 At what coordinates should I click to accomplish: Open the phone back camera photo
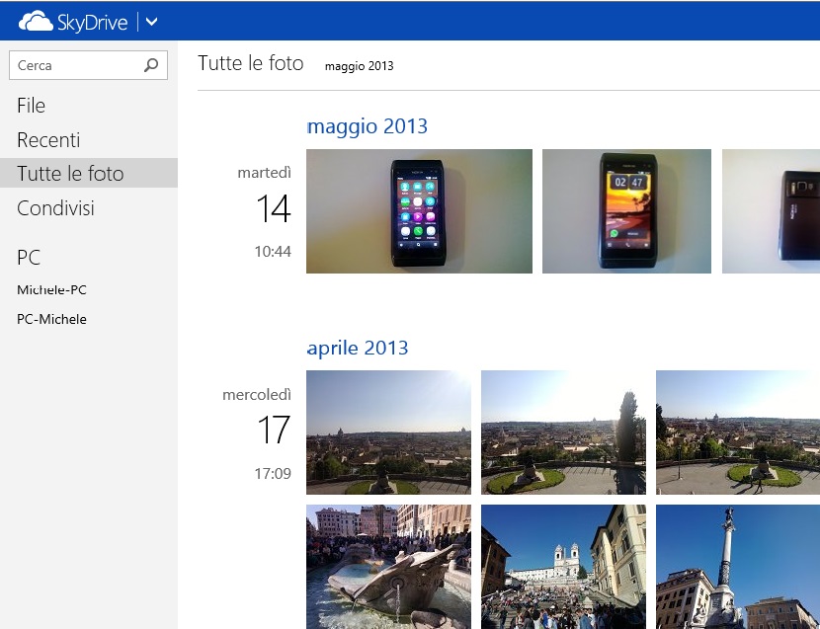click(771, 211)
